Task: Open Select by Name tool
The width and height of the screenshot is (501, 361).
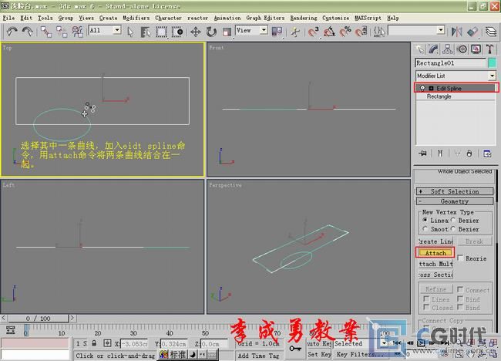Action: coord(146,32)
